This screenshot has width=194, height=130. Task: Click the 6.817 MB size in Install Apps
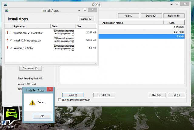pyautogui.click(x=91, y=40)
